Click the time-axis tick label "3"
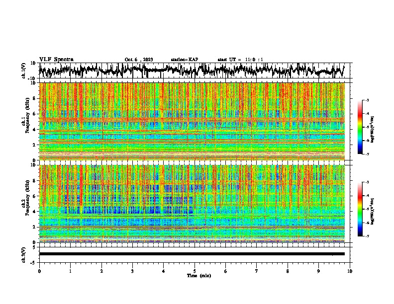Image resolution: width=394 pixels, height=304 pixels. 132,271
